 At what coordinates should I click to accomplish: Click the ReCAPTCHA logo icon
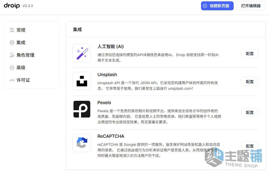pos(82,143)
